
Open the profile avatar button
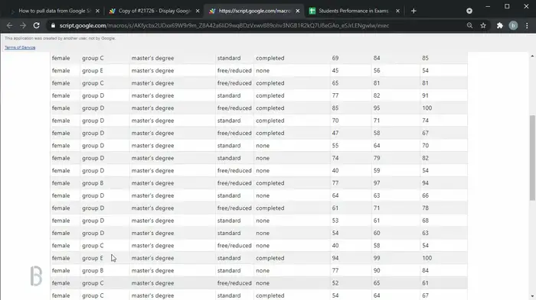click(x=513, y=25)
